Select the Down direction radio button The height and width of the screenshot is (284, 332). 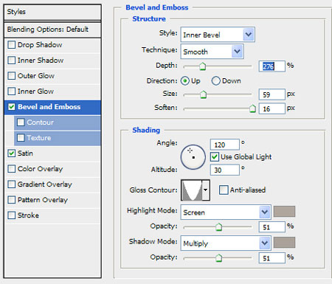[216, 81]
